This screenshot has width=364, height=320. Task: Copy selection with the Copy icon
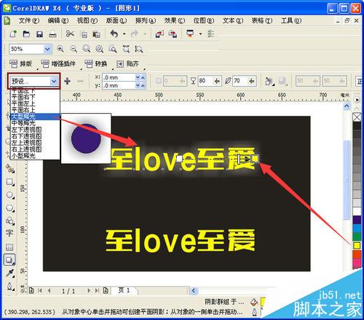(84, 34)
